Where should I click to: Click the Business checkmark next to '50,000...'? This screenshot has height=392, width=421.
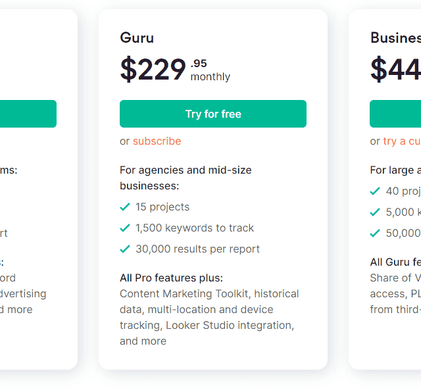pos(375,233)
